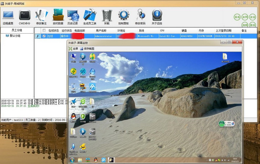Click the 生成员工端 generate client icon

click(x=90, y=17)
